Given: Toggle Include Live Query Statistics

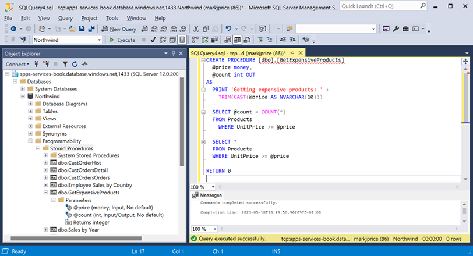Looking at the screenshot, I should (205, 40).
